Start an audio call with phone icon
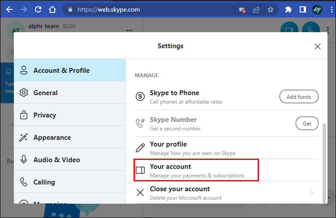 pyautogui.click(x=310, y=30)
